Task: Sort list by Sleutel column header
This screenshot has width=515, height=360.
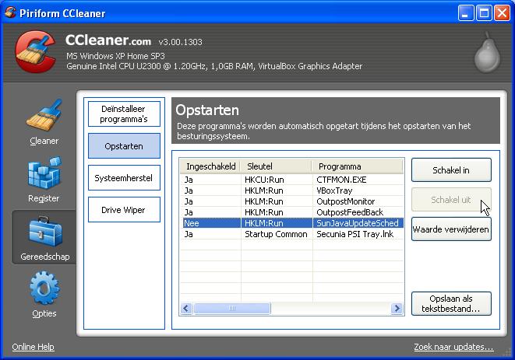Action: pos(276,166)
